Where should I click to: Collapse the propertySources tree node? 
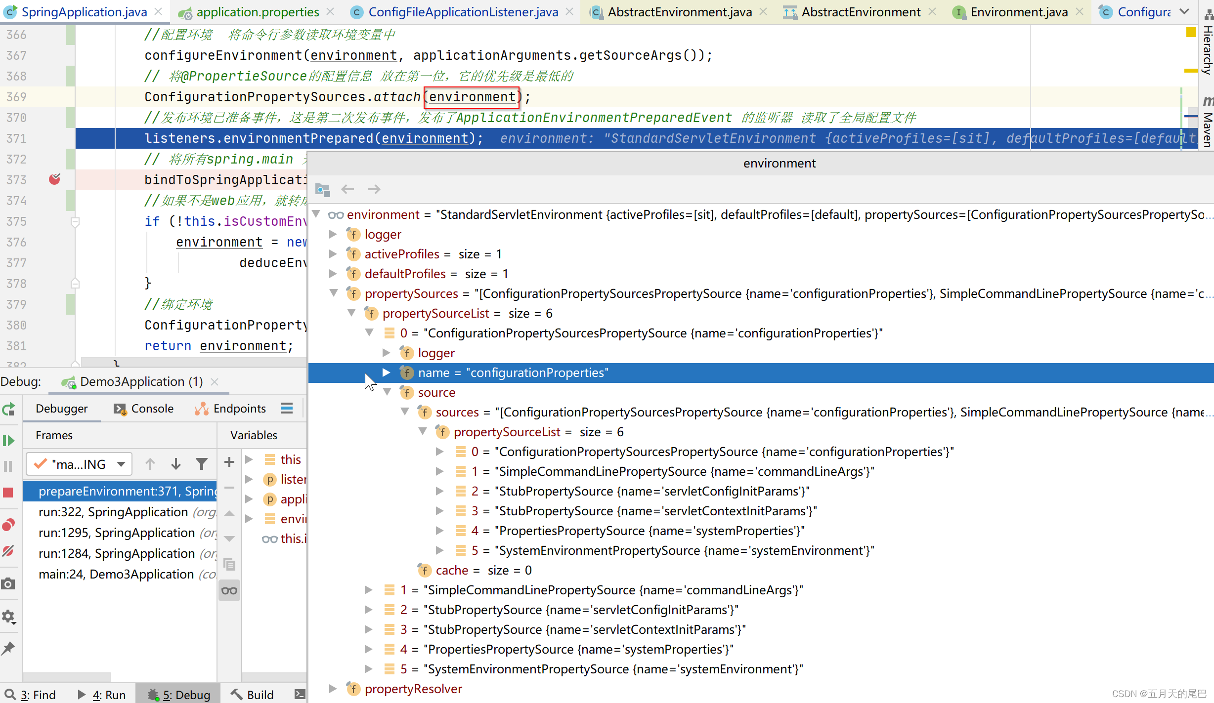point(334,293)
